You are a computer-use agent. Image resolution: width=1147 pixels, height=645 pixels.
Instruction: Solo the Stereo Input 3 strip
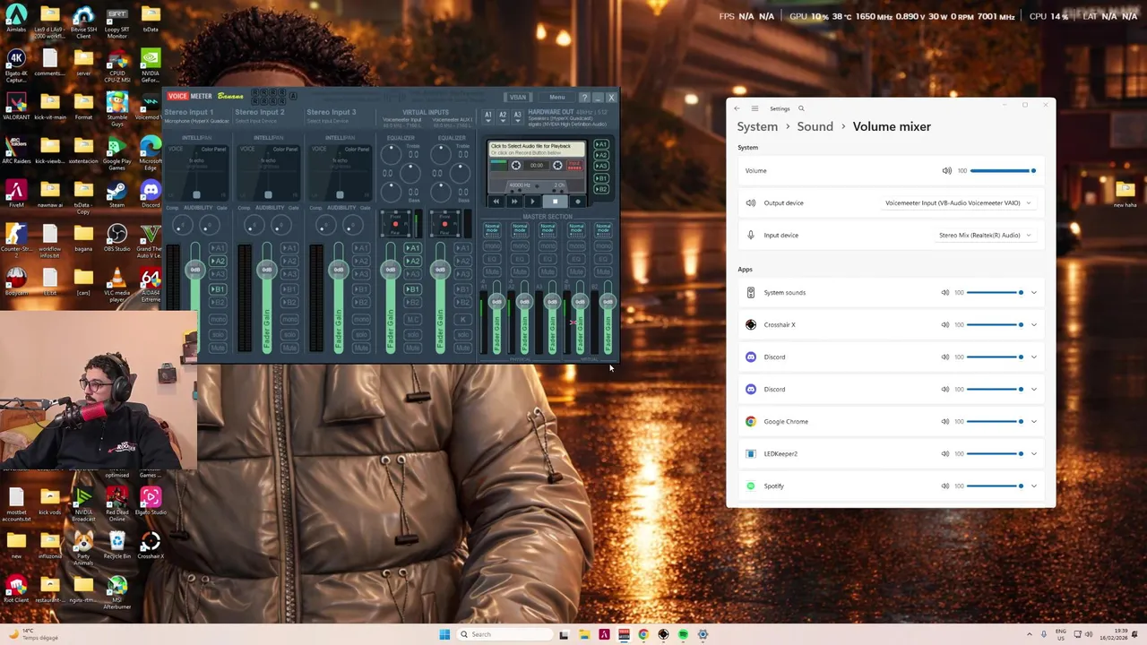tap(361, 334)
